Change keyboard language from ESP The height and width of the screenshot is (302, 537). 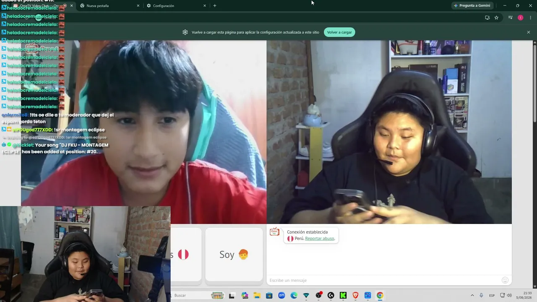492,295
